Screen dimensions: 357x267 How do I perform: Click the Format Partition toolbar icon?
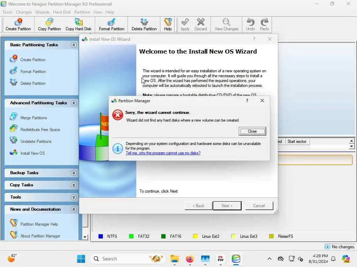point(112,25)
